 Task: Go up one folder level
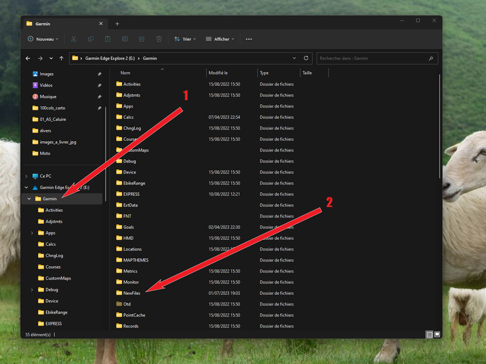61,58
